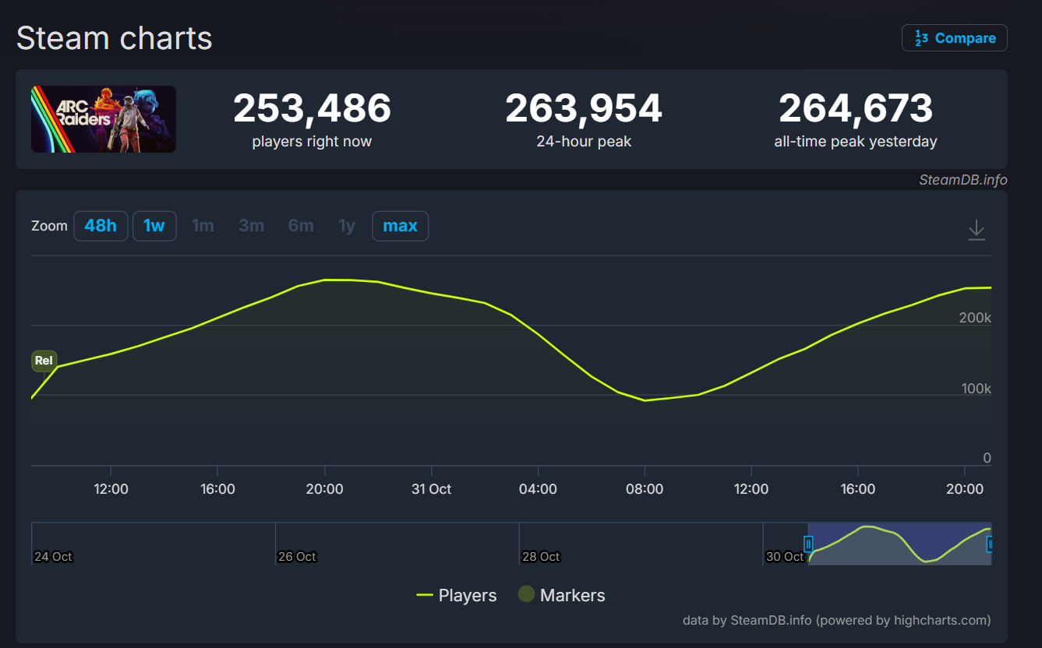Grab the right navigator range handle
This screenshot has height=648, width=1042.
pos(990,544)
